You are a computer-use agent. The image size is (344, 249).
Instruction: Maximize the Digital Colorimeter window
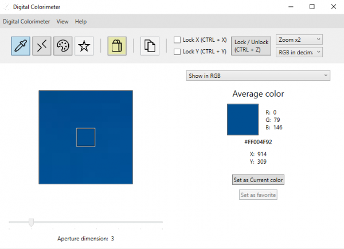pos(312,7)
